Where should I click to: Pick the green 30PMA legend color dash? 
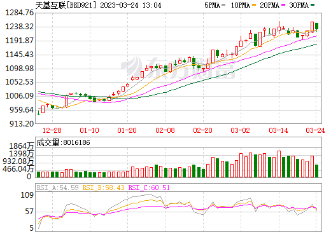click(313, 4)
